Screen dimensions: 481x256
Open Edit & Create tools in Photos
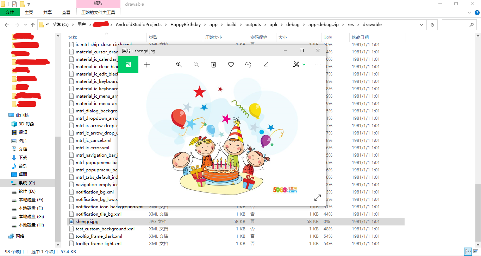[x=296, y=64]
